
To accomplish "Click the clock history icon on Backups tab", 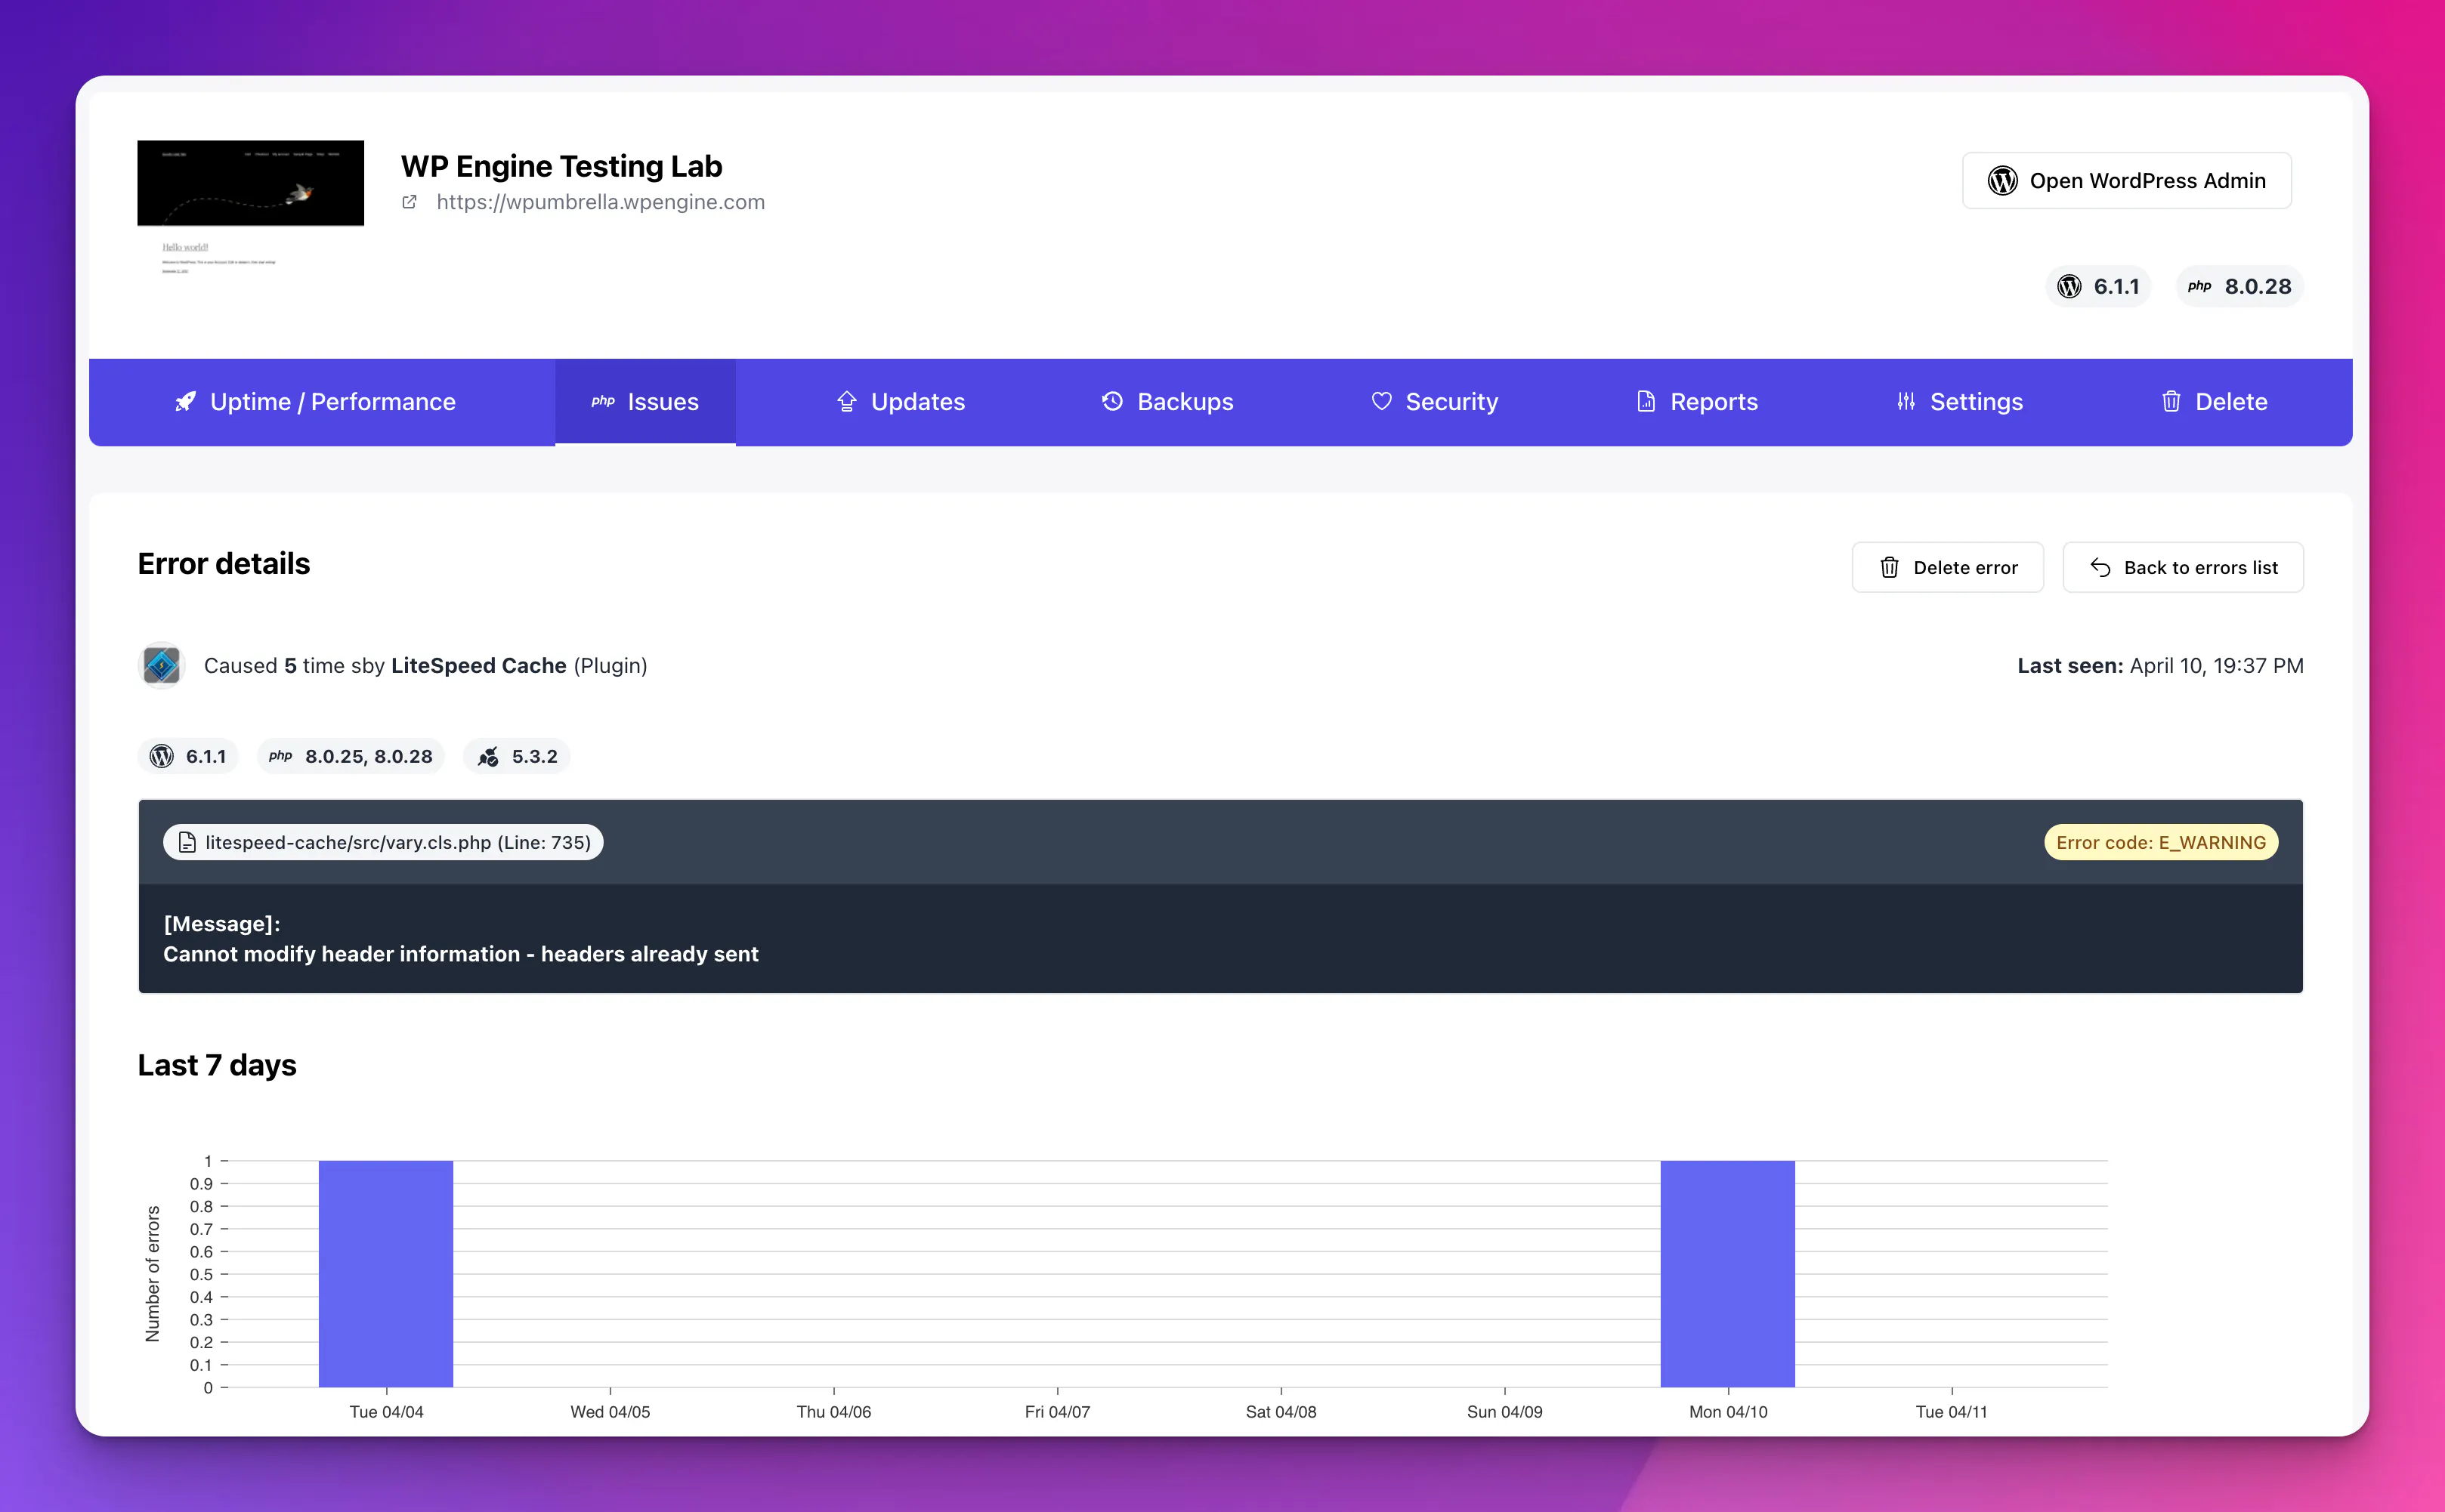I will (x=1112, y=402).
